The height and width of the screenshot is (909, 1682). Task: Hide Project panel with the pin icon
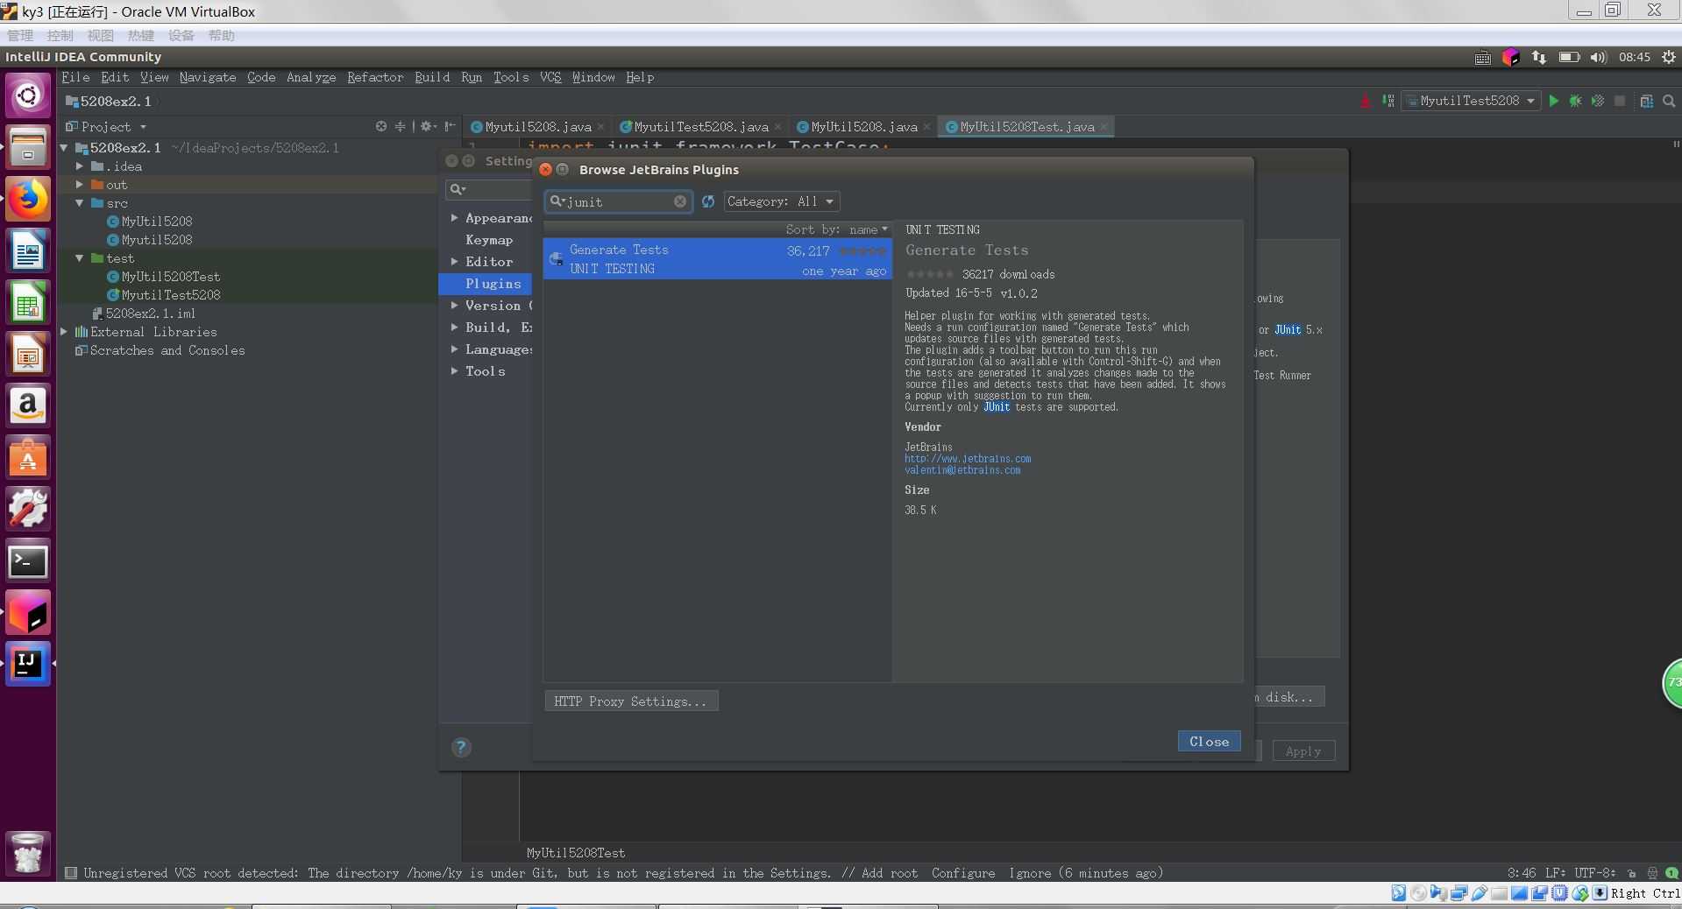click(x=450, y=126)
